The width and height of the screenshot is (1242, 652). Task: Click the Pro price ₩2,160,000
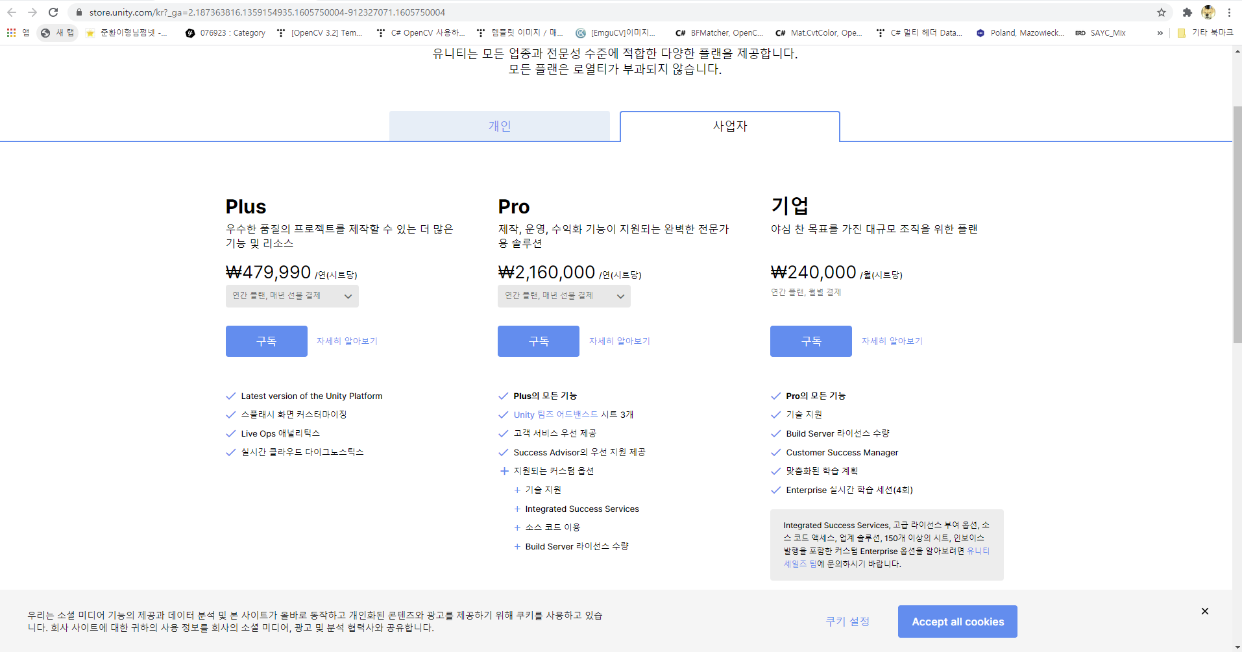click(546, 272)
